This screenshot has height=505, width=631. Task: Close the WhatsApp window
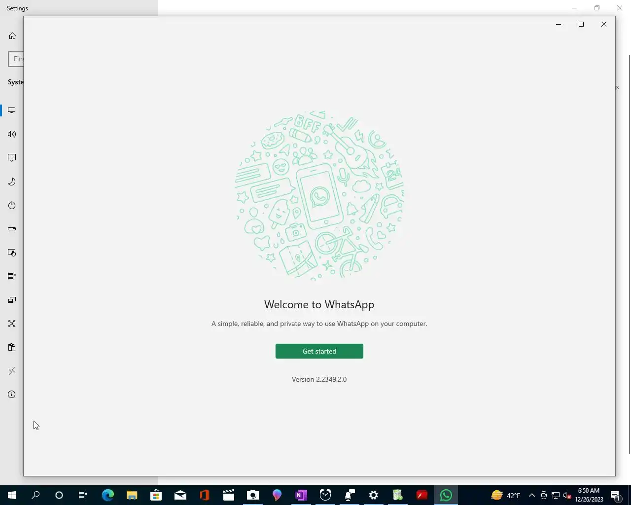[x=604, y=24]
